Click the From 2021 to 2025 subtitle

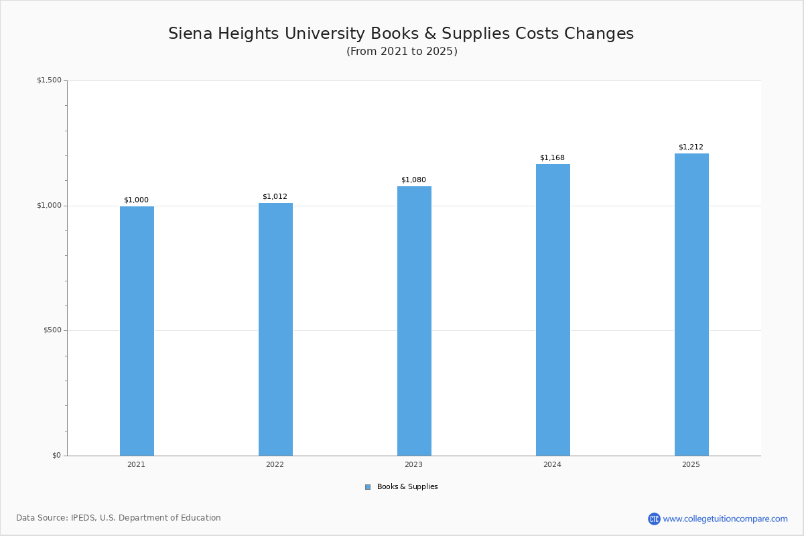[401, 52]
